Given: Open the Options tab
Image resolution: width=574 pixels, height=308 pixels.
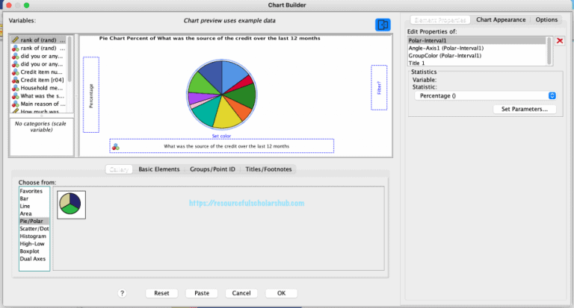Looking at the screenshot, I should coord(546,20).
